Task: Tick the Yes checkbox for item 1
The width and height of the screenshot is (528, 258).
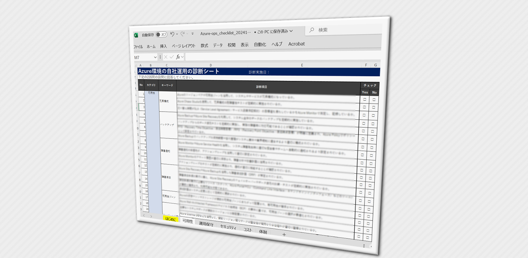Action: click(365, 99)
